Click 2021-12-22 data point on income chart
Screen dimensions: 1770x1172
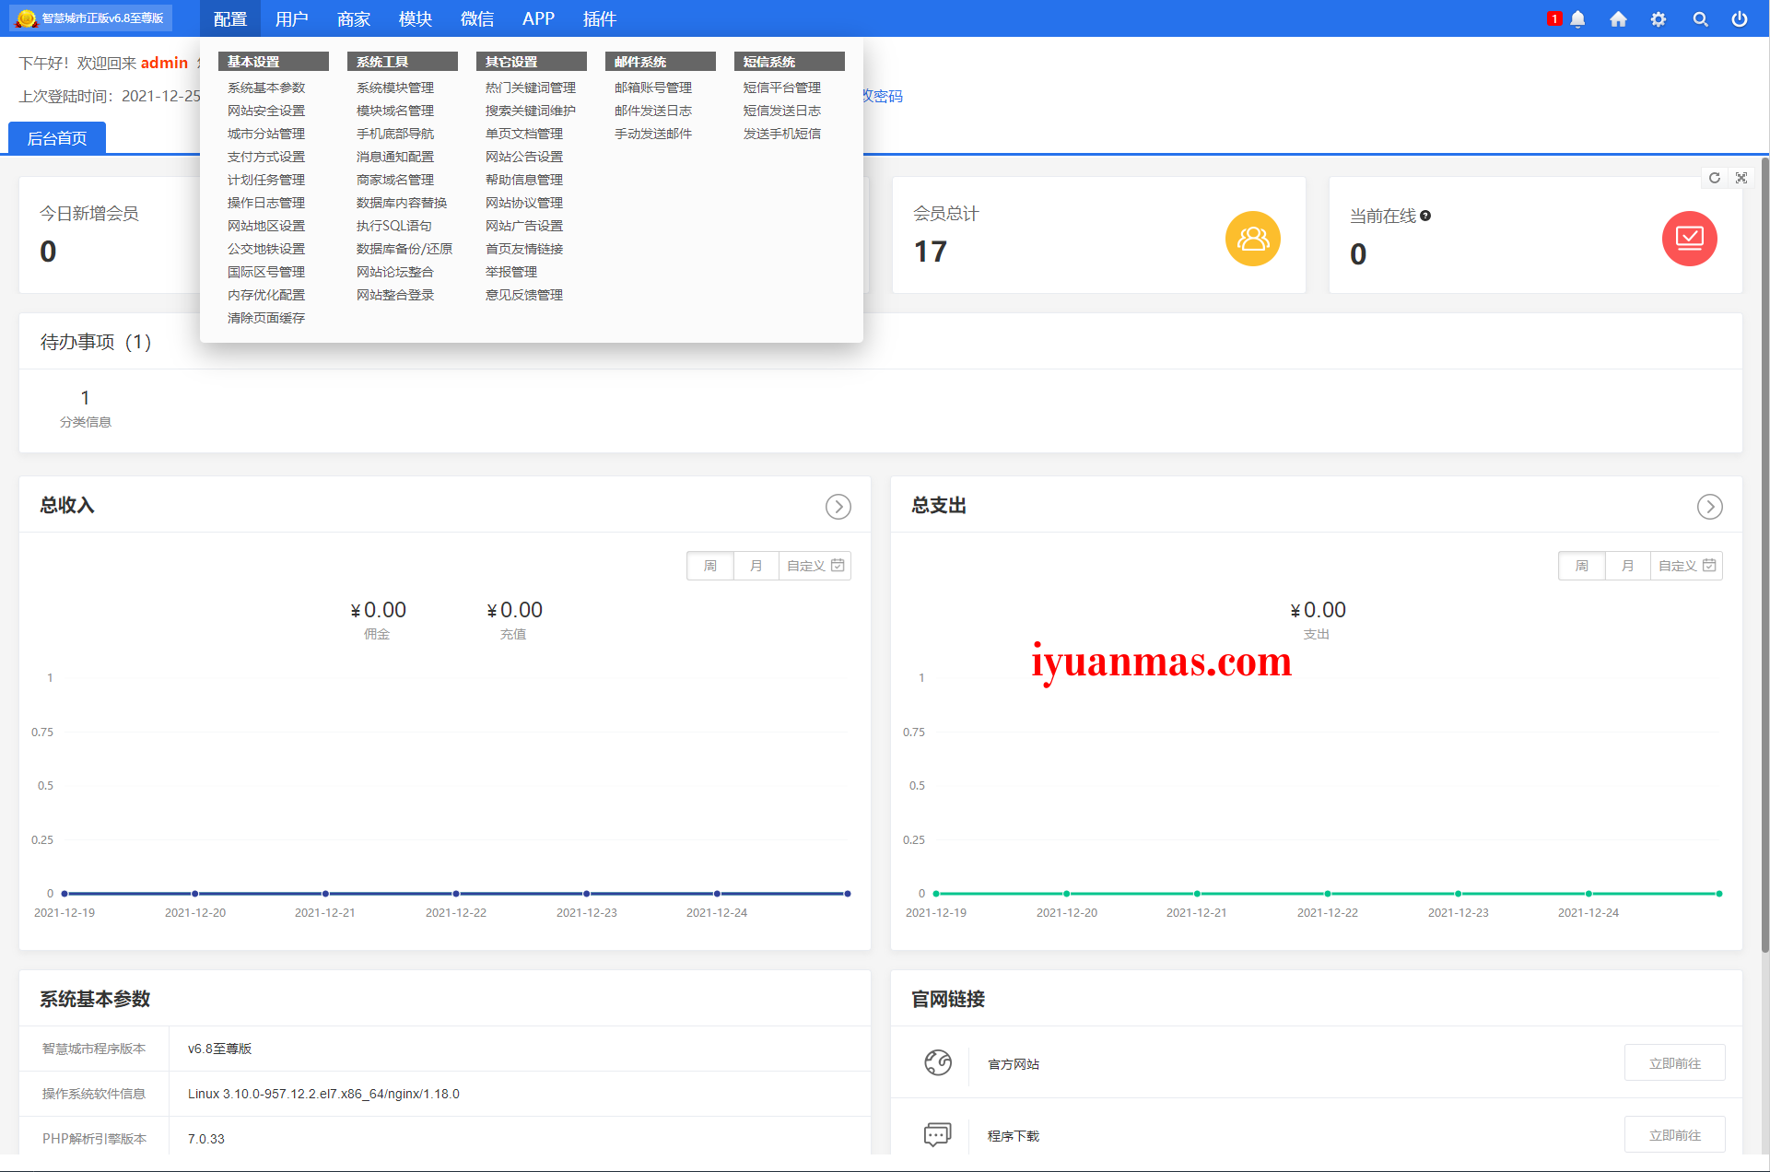(x=456, y=894)
